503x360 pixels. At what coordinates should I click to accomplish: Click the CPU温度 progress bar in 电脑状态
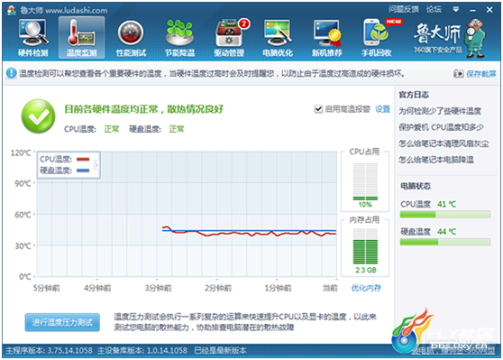coord(445,214)
